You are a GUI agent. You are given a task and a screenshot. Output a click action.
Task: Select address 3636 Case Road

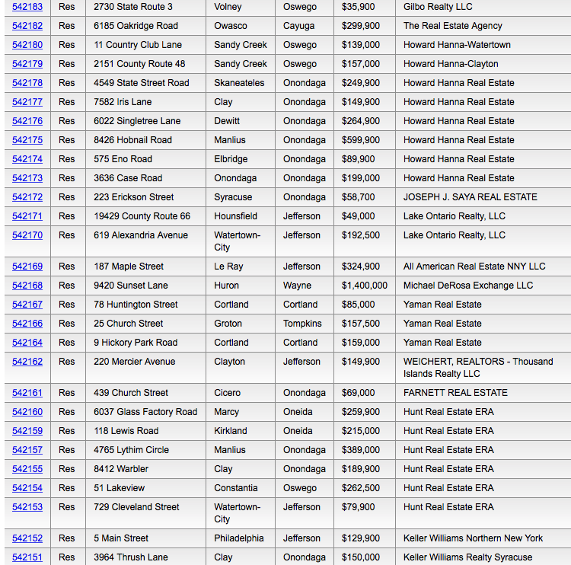coord(128,177)
